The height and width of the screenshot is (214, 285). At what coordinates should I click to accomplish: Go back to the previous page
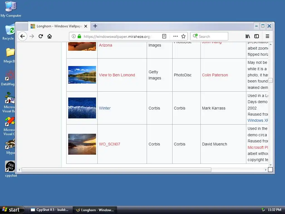23,36
